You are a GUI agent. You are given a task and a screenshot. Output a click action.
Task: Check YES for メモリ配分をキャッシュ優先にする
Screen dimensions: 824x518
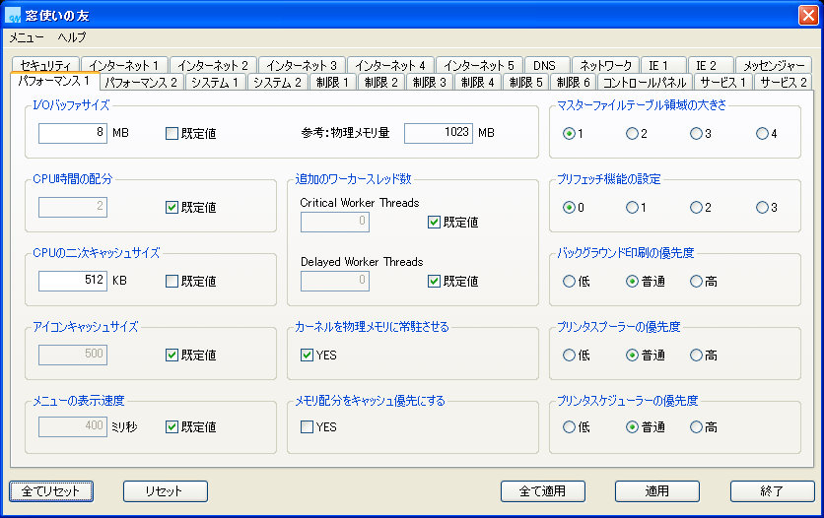coord(307,427)
